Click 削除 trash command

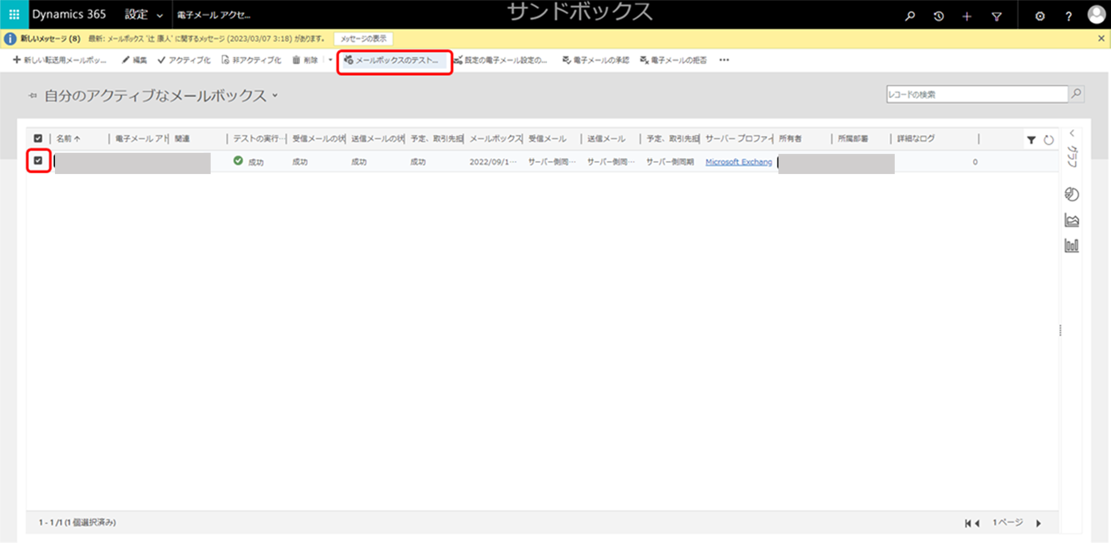[305, 60]
